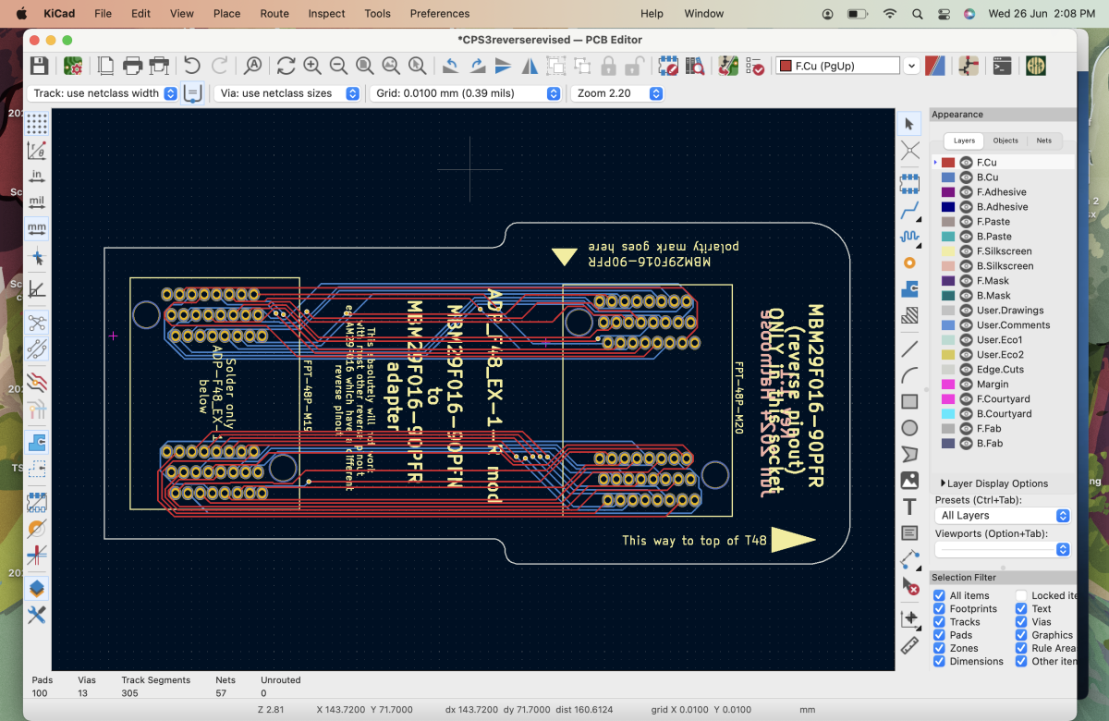Uncheck Footprints in Selection Filter
This screenshot has width=1109, height=721.
click(939, 609)
